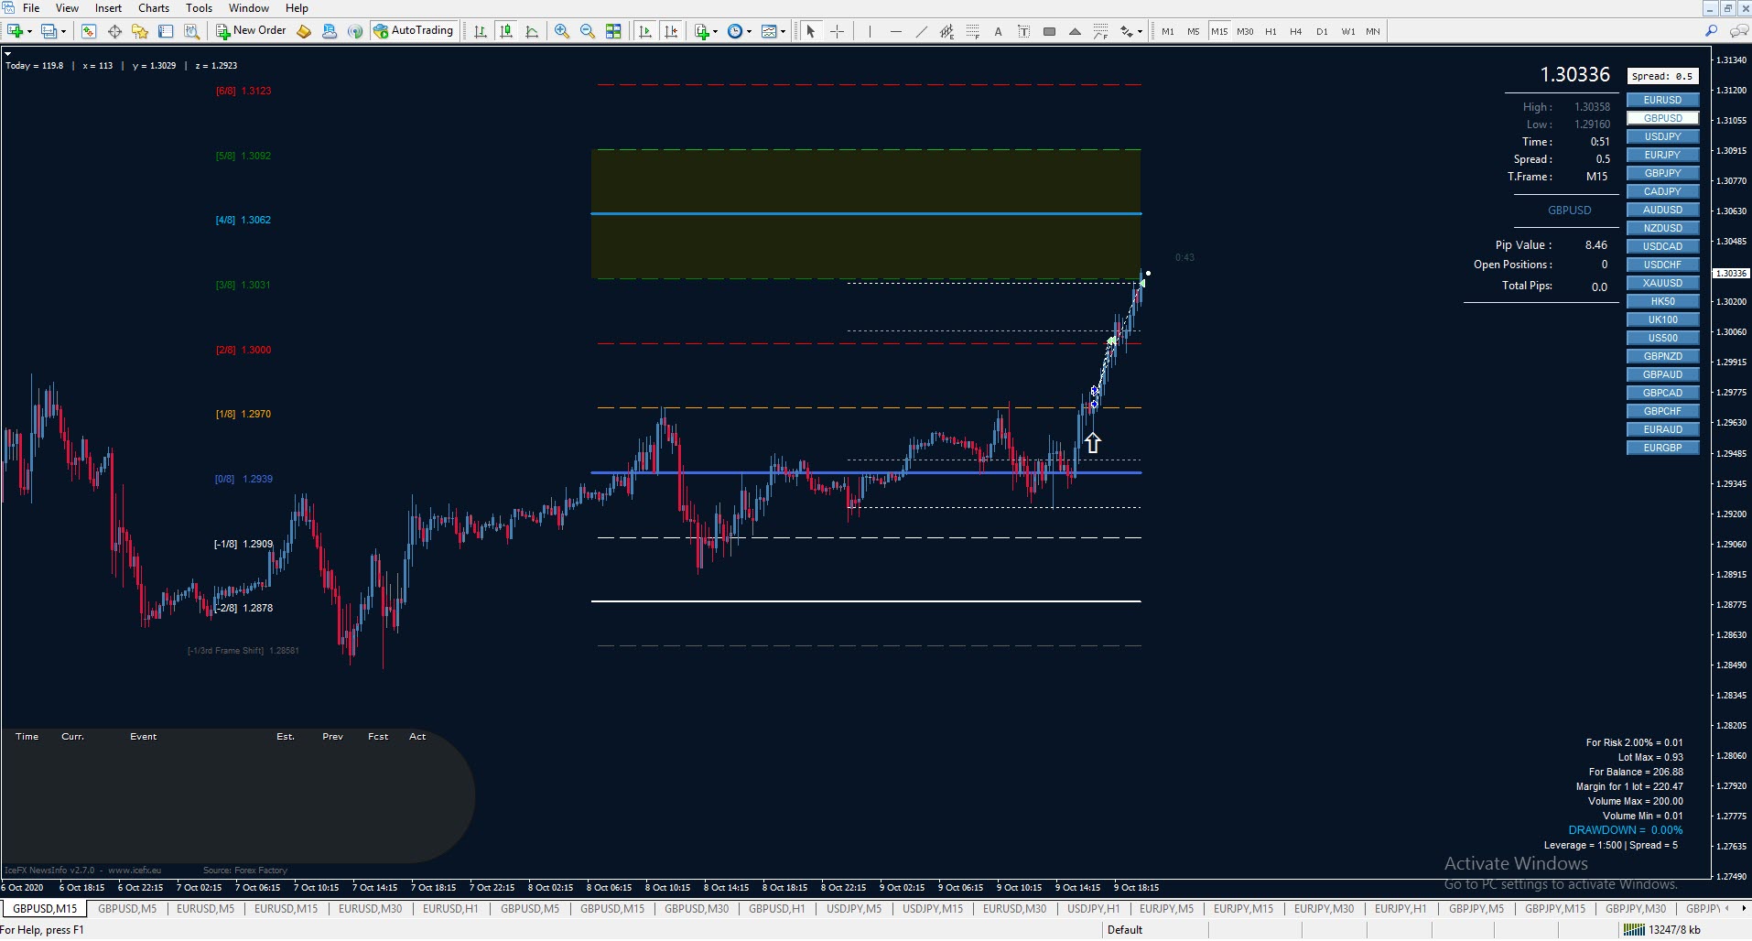1752x941 pixels.
Task: Select the EURGBP symbol button
Action: point(1662,448)
